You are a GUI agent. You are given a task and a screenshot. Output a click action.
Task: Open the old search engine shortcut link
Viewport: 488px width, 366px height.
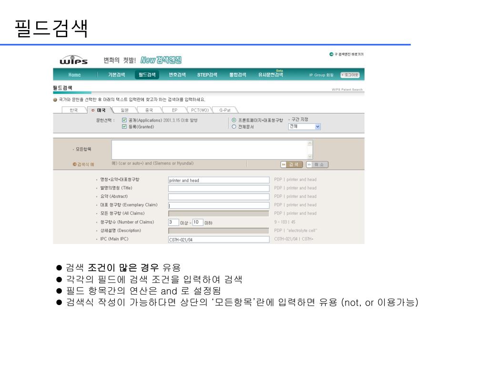[346, 54]
